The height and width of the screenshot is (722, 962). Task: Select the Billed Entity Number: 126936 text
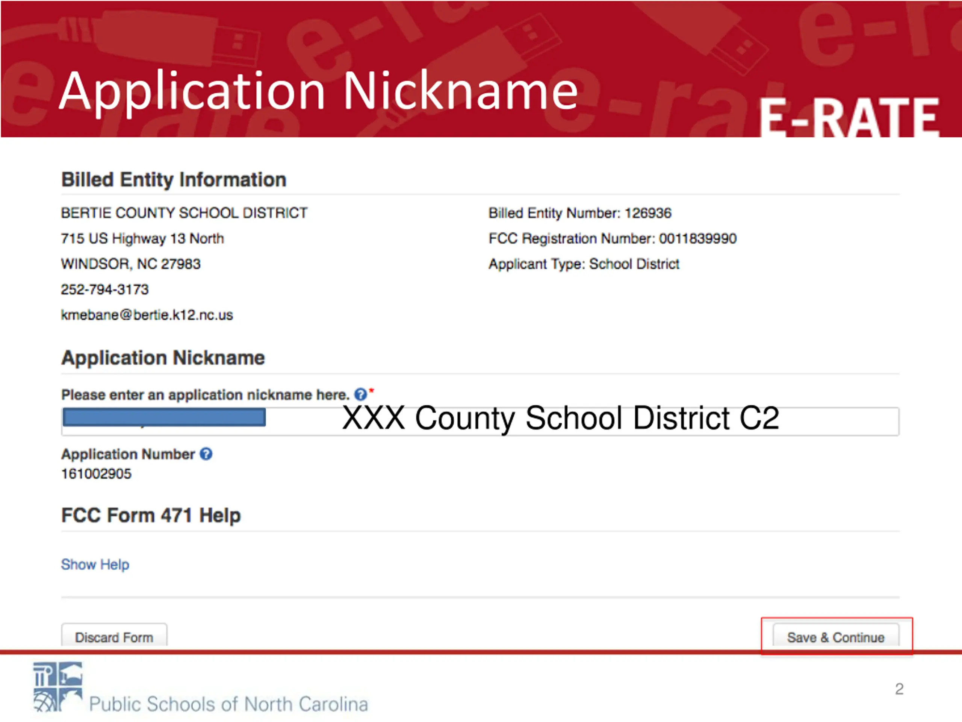pos(580,213)
